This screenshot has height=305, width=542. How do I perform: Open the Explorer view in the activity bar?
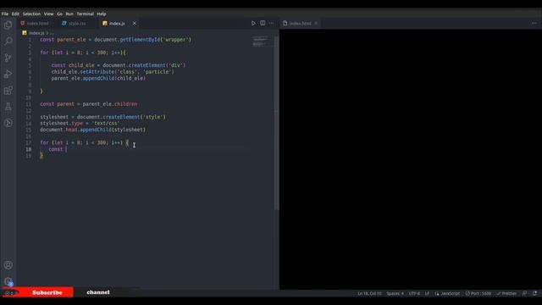8,25
